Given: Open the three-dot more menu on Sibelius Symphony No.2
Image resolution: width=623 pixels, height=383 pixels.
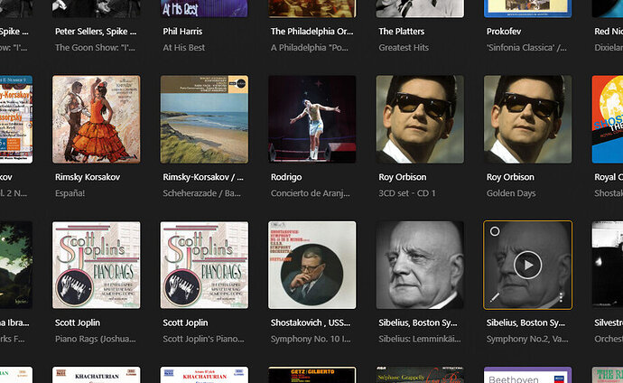Looking at the screenshot, I should [561, 297].
